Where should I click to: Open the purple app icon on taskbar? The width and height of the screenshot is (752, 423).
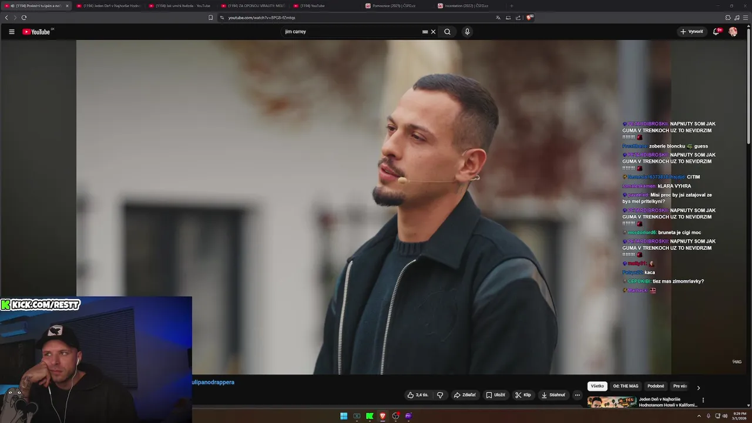(x=408, y=416)
